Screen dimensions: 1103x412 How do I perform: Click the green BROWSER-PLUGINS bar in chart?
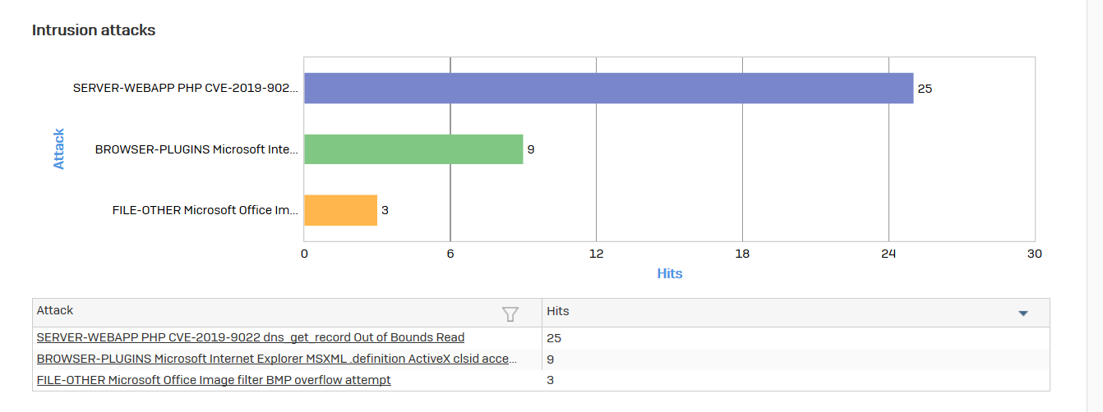(x=413, y=149)
